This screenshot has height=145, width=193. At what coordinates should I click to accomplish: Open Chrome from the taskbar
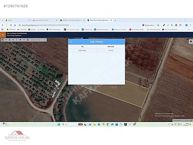tap(108, 124)
